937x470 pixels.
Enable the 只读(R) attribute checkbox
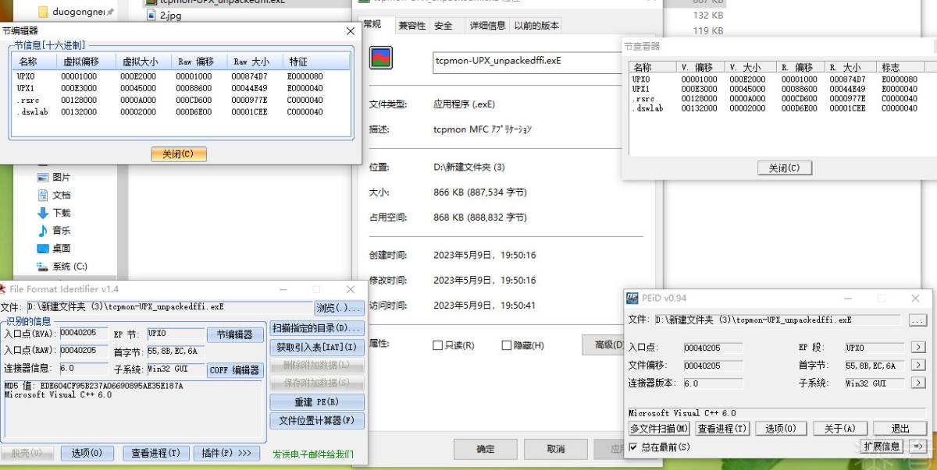(x=438, y=345)
